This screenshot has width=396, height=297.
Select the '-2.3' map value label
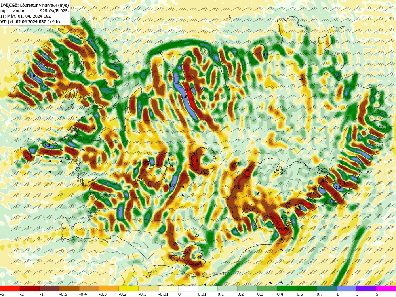(x=147, y=163)
